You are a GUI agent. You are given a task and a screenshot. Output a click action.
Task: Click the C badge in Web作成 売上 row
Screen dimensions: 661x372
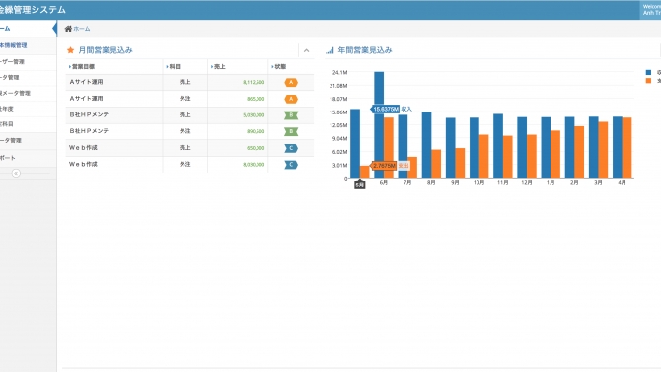[291, 148]
